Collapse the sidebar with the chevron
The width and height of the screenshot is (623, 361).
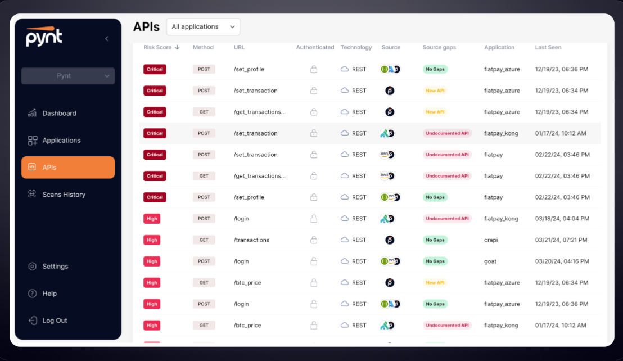(x=106, y=38)
